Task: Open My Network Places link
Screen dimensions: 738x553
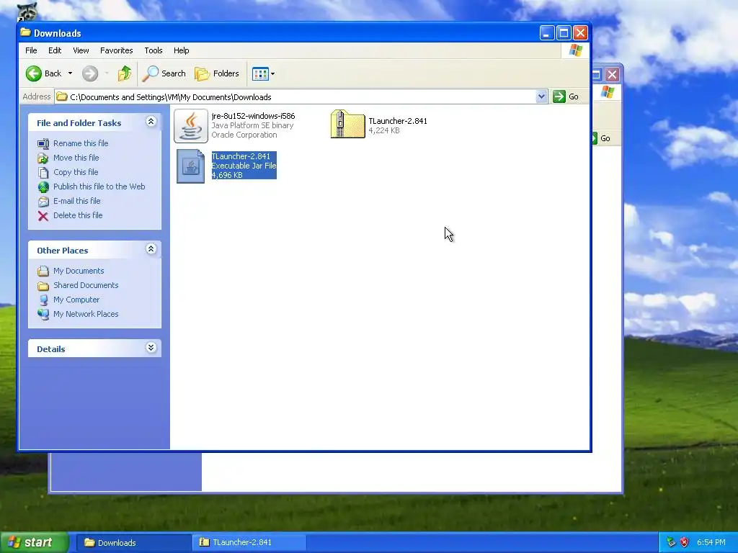Action: [x=86, y=314]
